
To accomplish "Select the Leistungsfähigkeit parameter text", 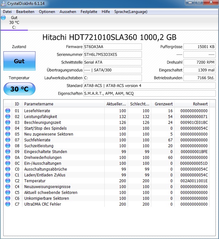I will point(41,117).
